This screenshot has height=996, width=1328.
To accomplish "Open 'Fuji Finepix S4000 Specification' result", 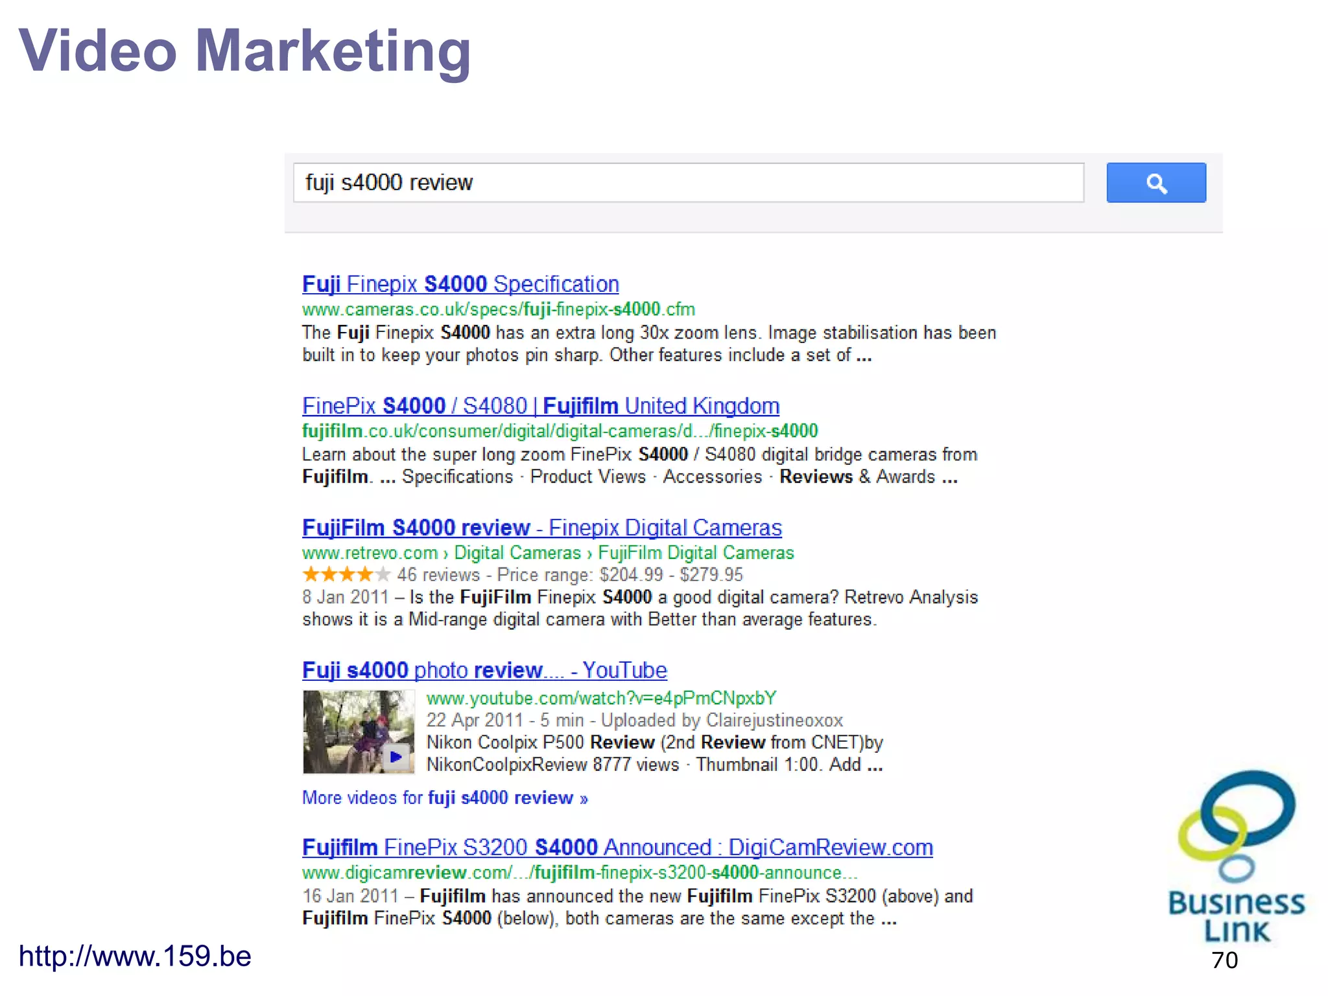I will tap(460, 284).
